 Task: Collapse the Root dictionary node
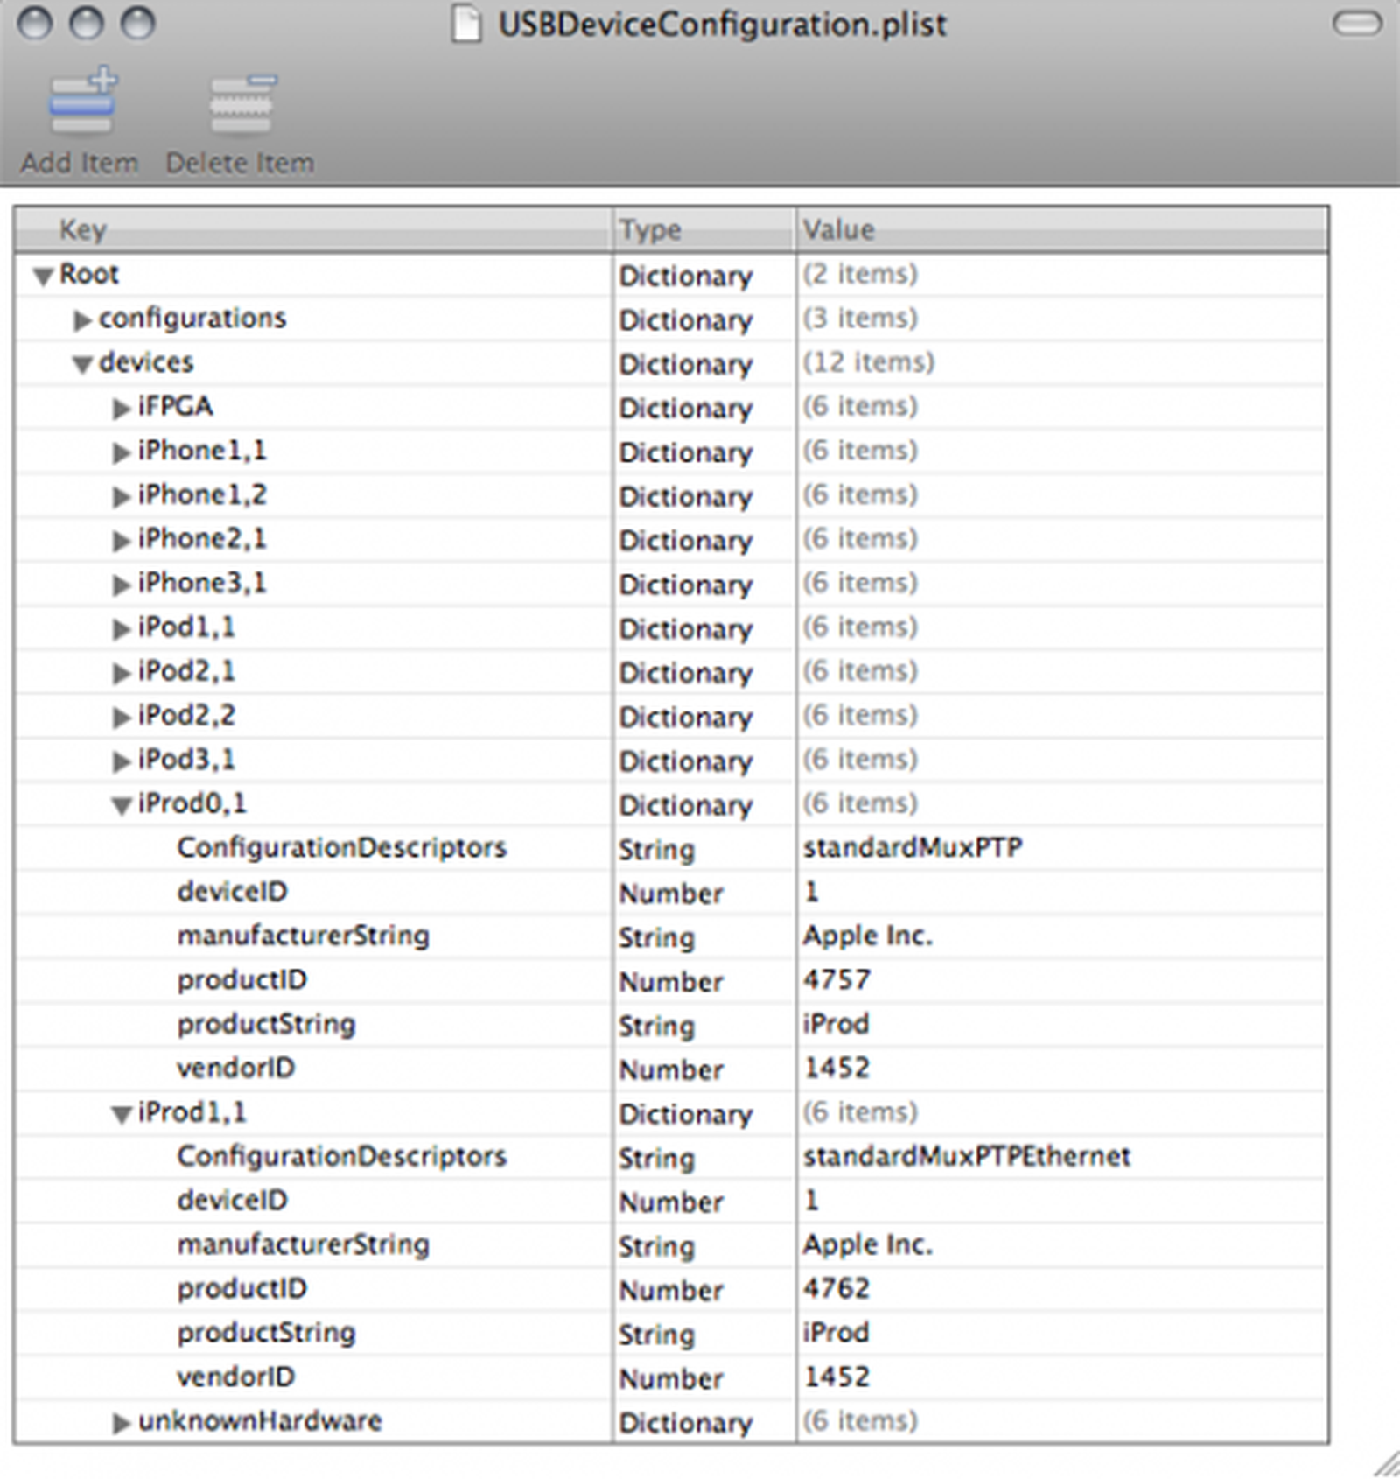click(x=43, y=277)
